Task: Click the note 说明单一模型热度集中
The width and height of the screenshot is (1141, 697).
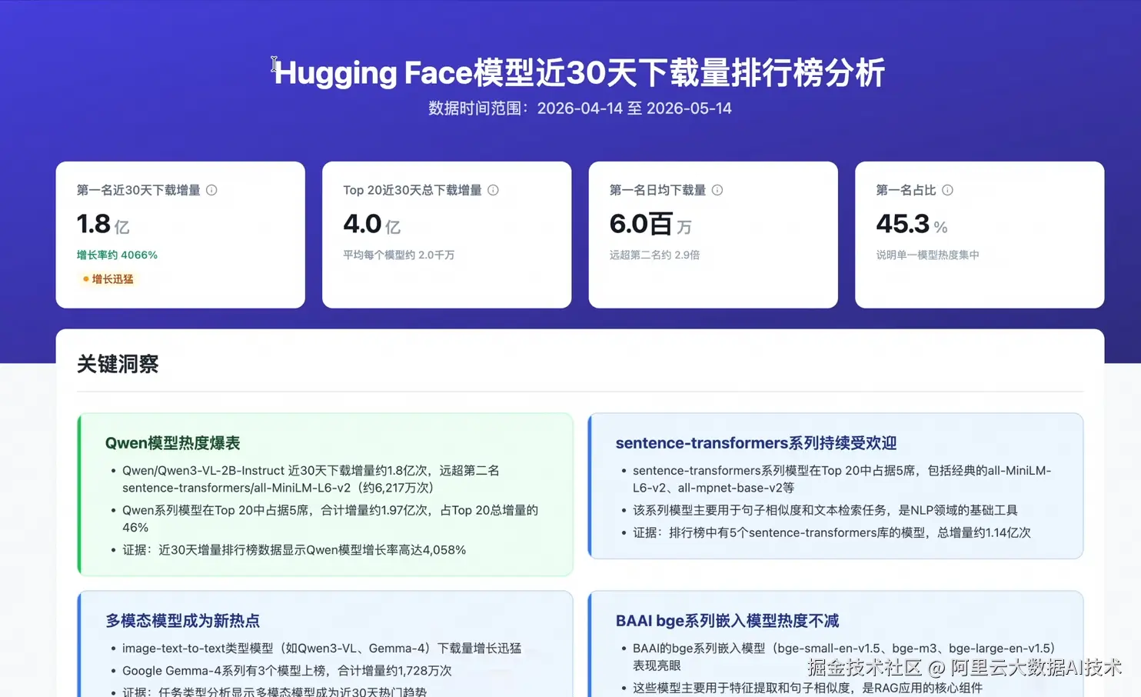Action: coord(927,255)
